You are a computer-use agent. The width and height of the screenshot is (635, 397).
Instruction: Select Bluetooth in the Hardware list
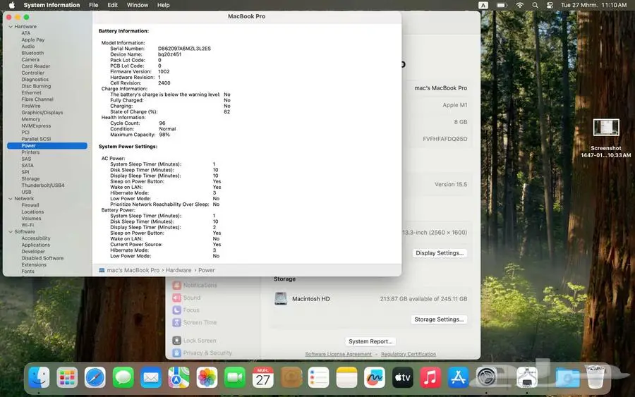click(x=32, y=53)
